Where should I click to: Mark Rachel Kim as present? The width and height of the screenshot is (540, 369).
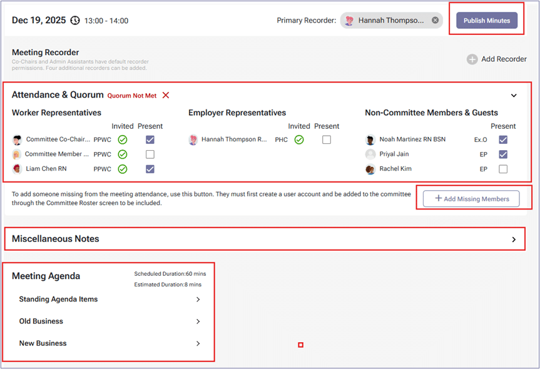click(503, 169)
